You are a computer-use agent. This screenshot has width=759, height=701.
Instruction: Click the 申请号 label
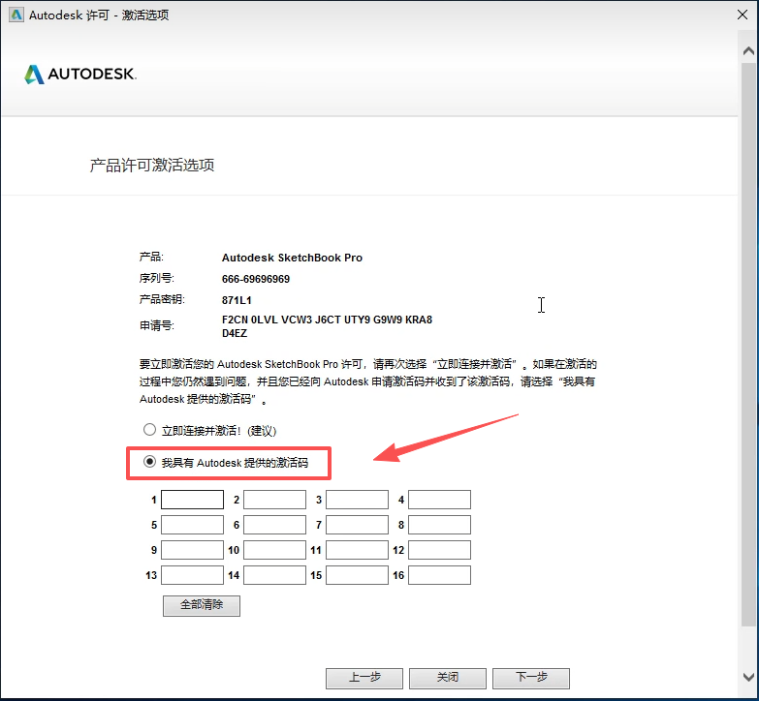coord(157,326)
